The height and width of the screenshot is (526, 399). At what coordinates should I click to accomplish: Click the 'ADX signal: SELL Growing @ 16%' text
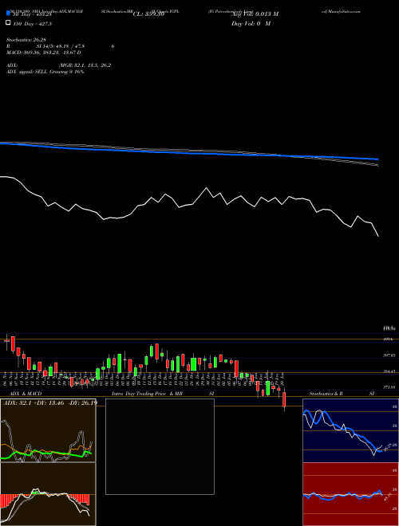click(x=45, y=72)
